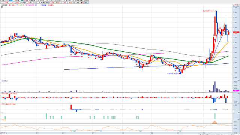Click the 10 month label on the date axis
Screen dimensions: 240x135
coord(178,133)
